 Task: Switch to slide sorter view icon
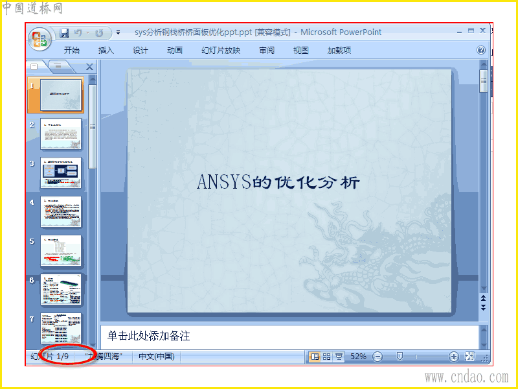pyautogui.click(x=326, y=356)
